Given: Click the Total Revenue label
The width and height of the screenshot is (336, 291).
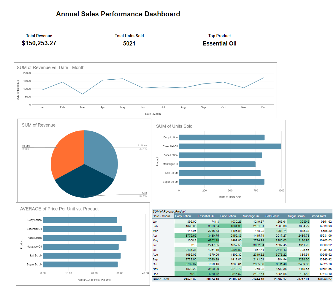Looking at the screenshot, I should 39,36.
